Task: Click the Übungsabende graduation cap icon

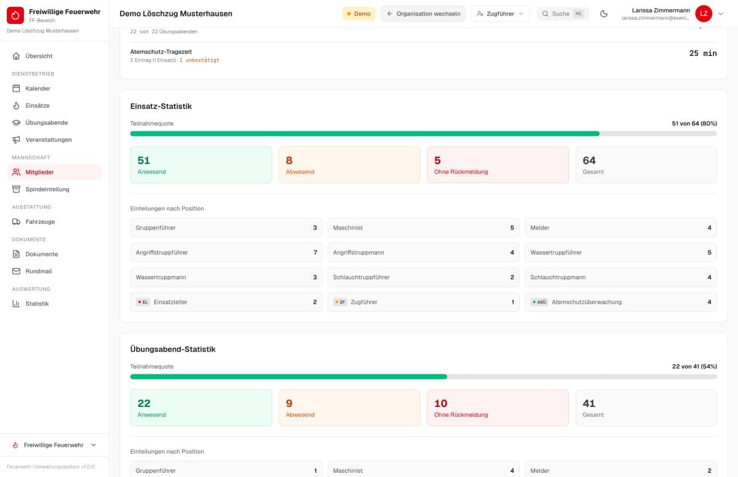Action: (x=17, y=122)
